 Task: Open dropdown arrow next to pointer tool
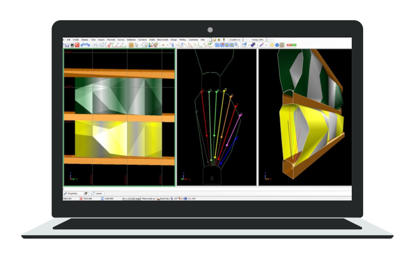141,45
